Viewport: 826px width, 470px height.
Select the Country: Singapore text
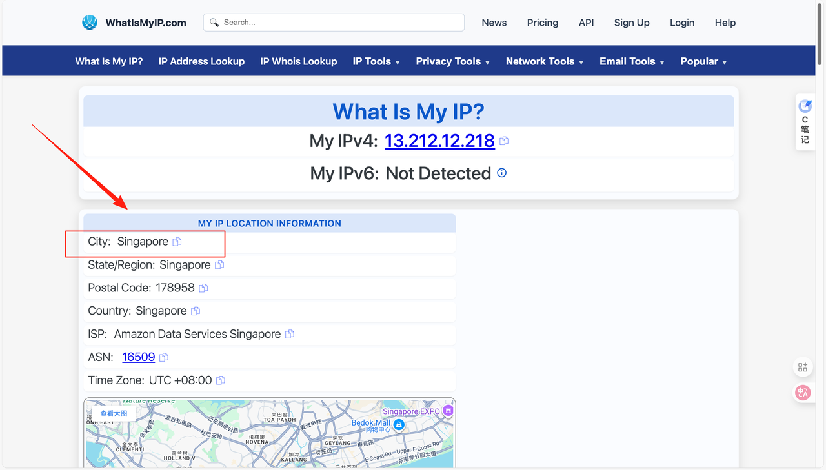tap(137, 311)
